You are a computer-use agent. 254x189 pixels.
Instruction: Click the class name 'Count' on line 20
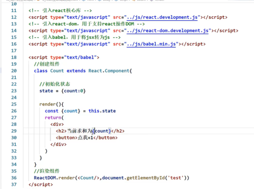[57, 71]
